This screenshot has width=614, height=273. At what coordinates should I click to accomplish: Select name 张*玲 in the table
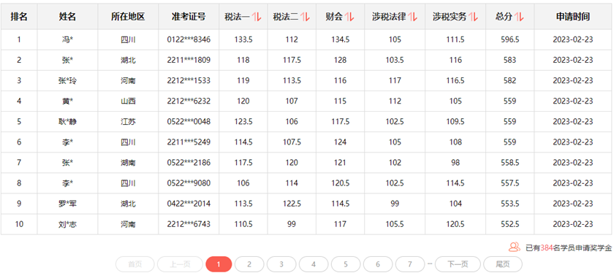(67, 80)
